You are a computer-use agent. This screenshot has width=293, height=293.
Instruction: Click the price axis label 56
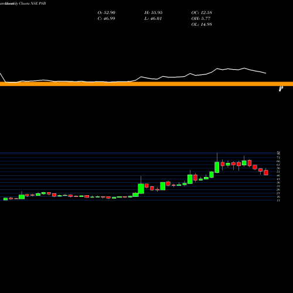[278, 168]
